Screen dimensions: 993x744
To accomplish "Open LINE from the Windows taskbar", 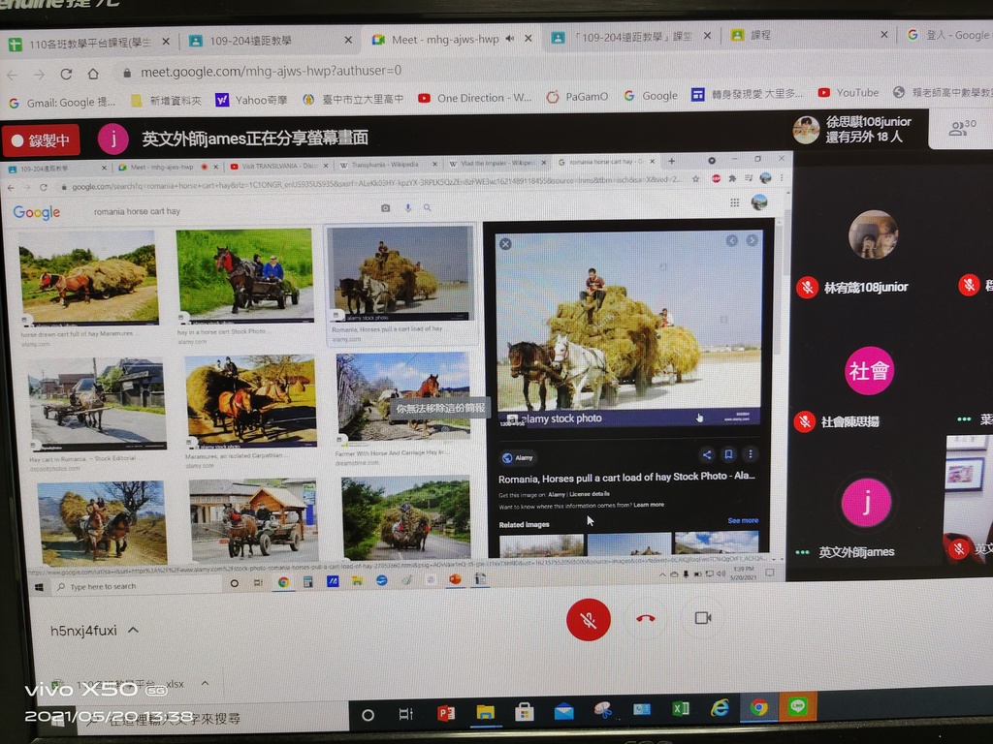I will pos(797,705).
